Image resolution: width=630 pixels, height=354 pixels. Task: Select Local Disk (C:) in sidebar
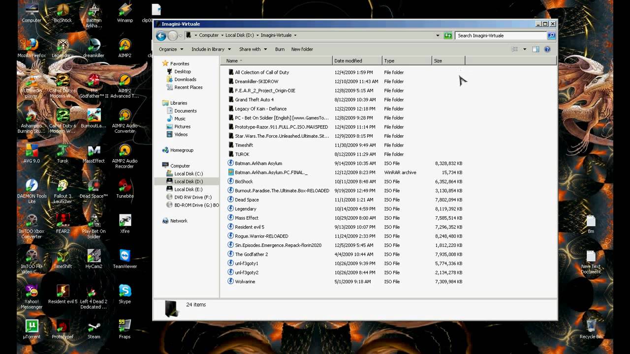pos(188,174)
